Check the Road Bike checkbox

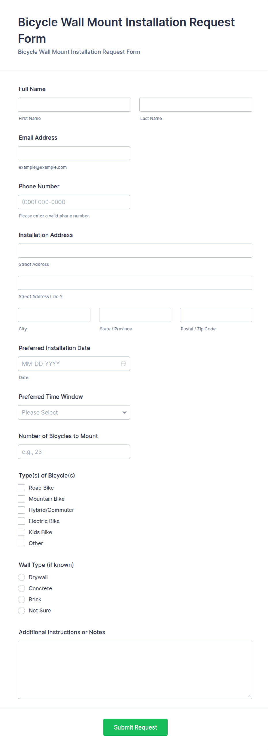coord(22,488)
